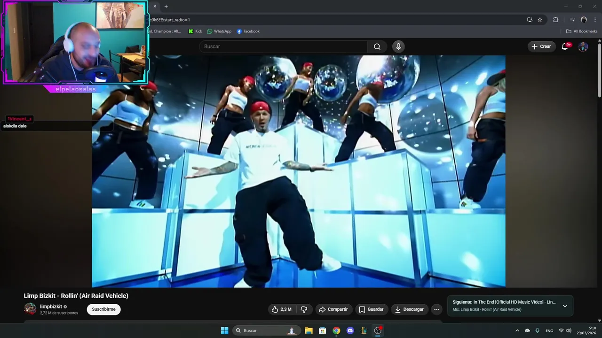Viewport: 602px width, 338px height.
Task: Dislike the Limp Bizkit video
Action: pos(304,309)
